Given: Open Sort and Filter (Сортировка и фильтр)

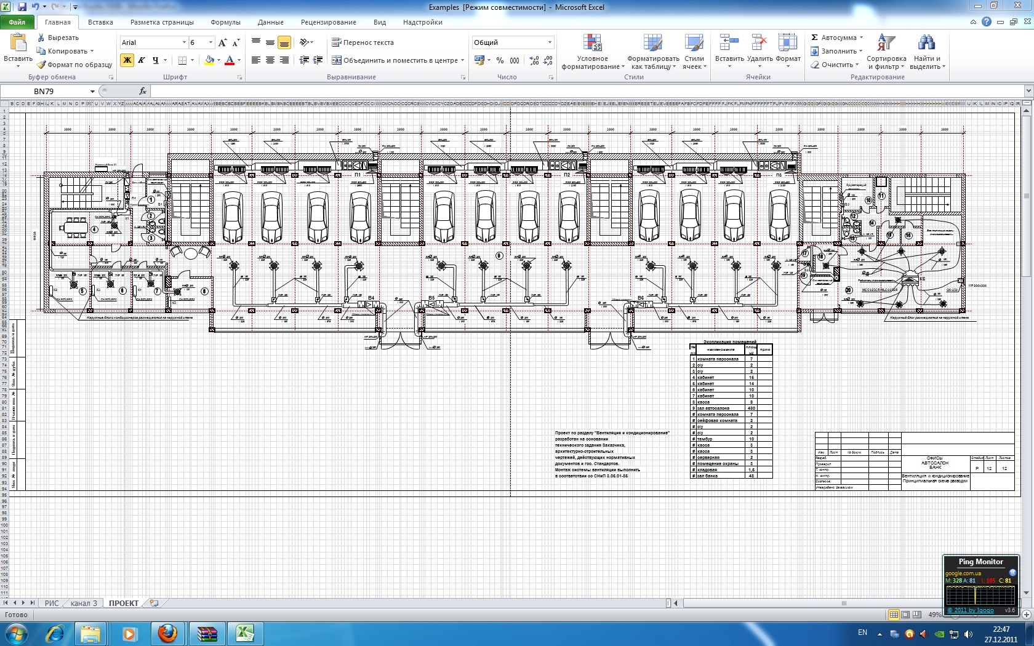Looking at the screenshot, I should 886,52.
